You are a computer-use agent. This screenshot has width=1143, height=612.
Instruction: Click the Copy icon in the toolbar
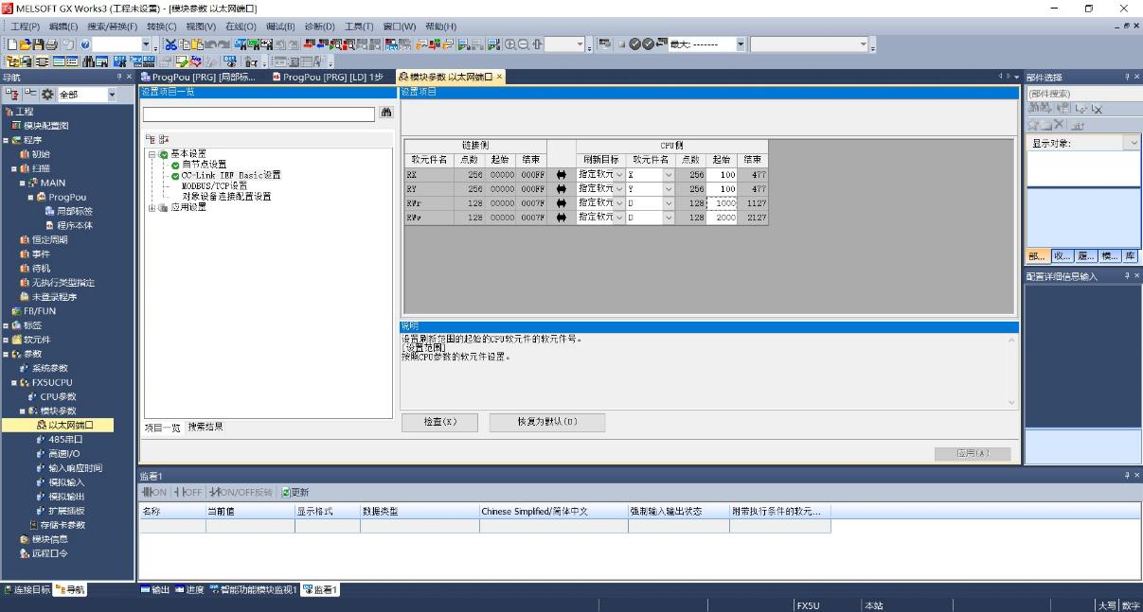[x=185, y=44]
